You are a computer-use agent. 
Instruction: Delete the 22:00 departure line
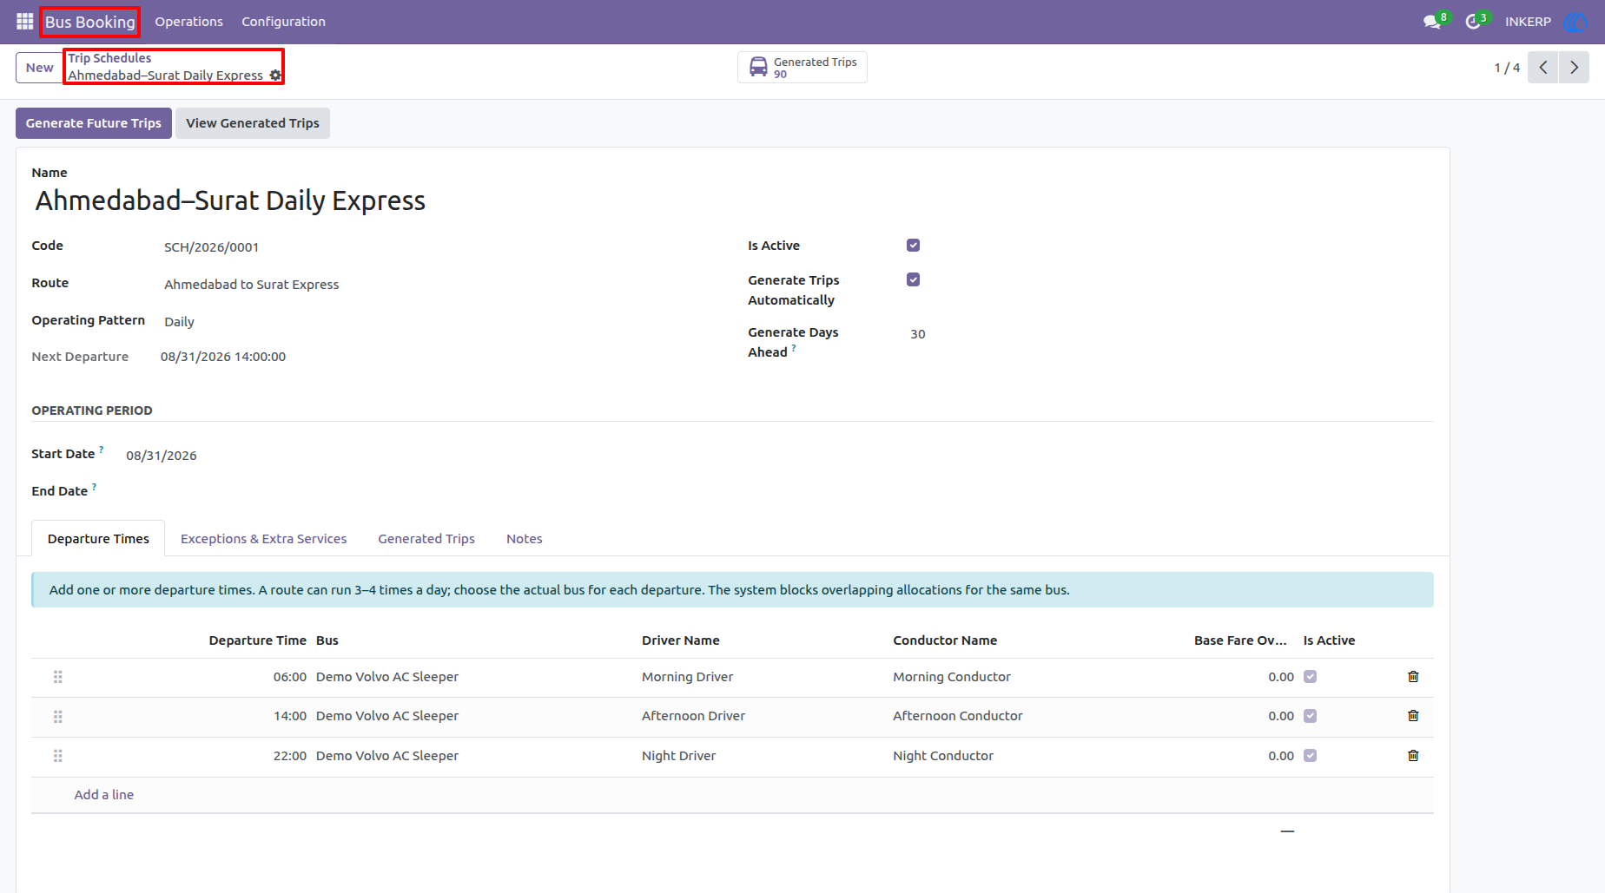tap(1413, 756)
